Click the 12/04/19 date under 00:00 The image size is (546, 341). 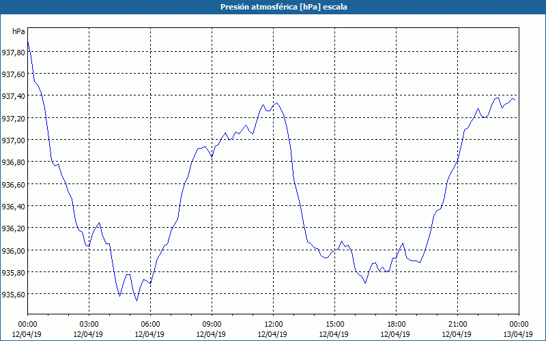click(27, 334)
